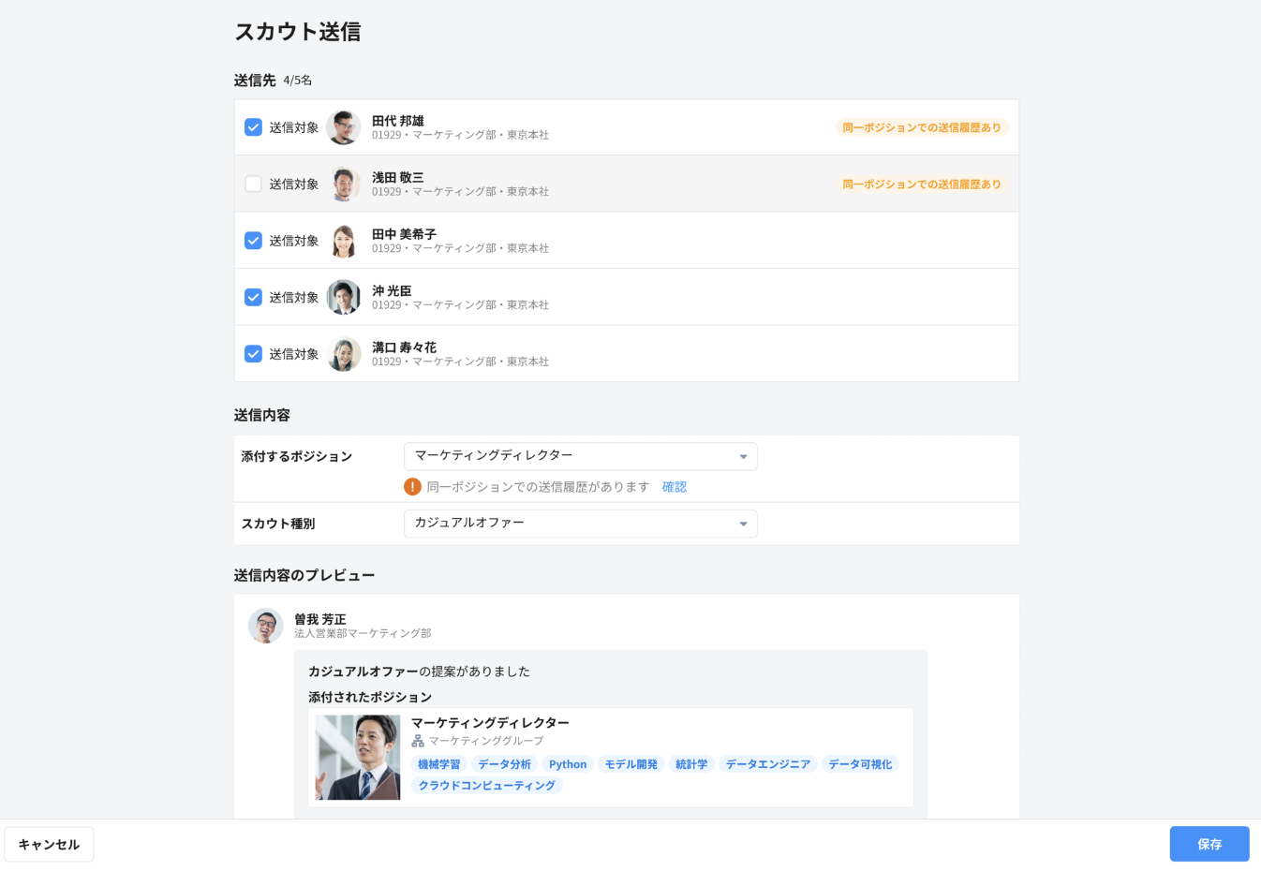The image size is (1261, 871).
Task: Click 田代 邦雄's 同一ポジション history badge
Action: point(921,127)
